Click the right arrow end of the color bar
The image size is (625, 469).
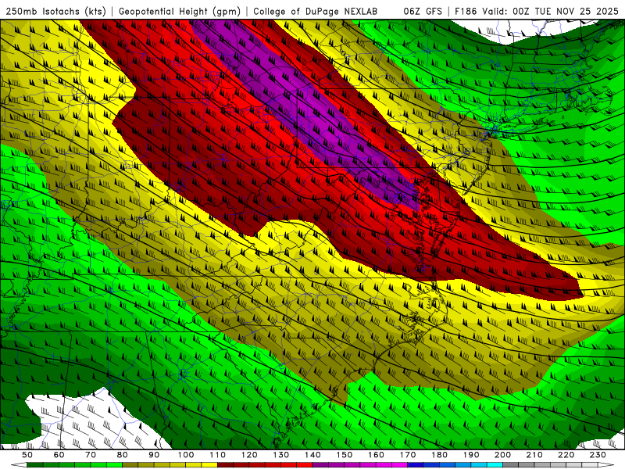606,465
